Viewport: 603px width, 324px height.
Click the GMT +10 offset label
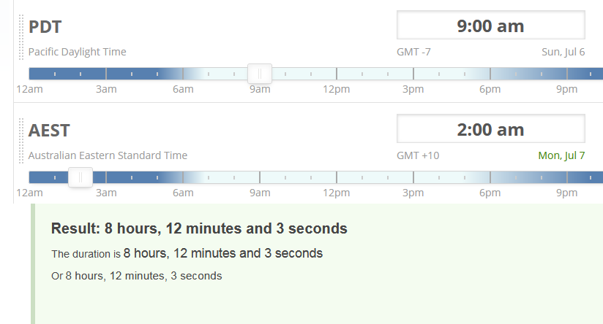pyautogui.click(x=418, y=155)
